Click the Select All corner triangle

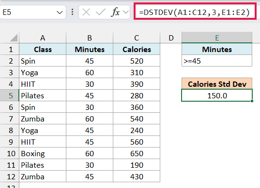point(14,38)
